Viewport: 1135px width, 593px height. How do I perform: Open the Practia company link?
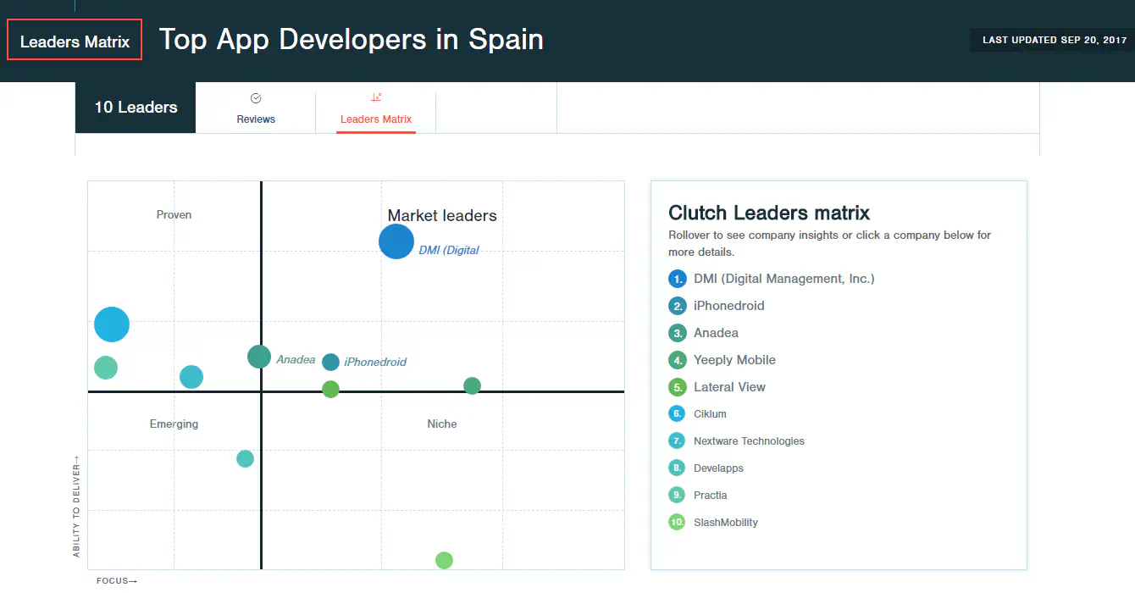[711, 495]
